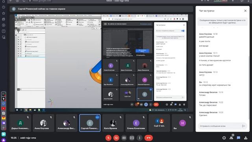
Task: Open the Instagram shortcut in the sidebar dock
Action: pos(4,113)
